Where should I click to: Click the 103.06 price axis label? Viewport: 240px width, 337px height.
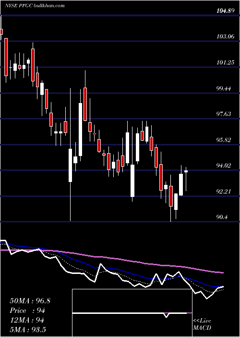pos(226,37)
